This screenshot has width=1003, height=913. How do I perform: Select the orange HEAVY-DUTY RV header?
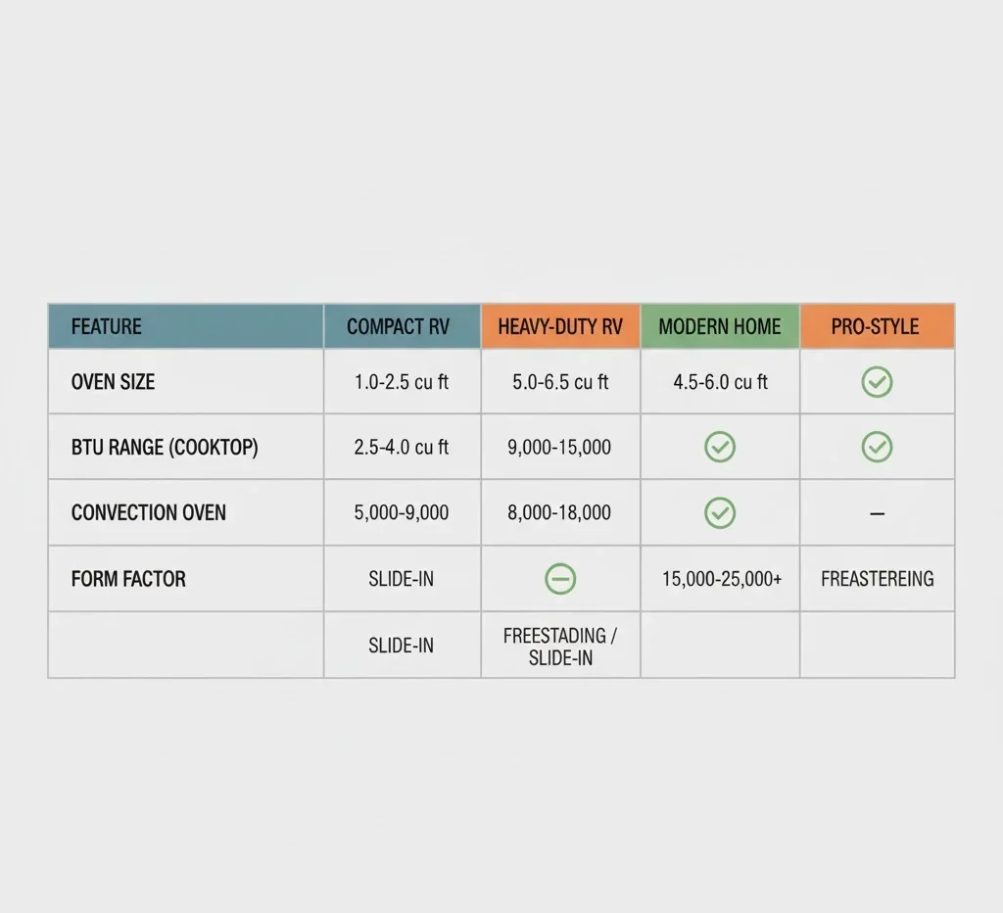[x=560, y=327]
